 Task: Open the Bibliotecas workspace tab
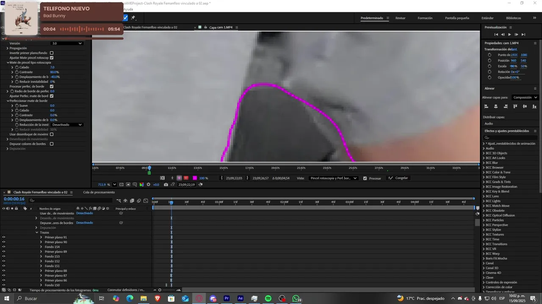pyautogui.click(x=513, y=18)
